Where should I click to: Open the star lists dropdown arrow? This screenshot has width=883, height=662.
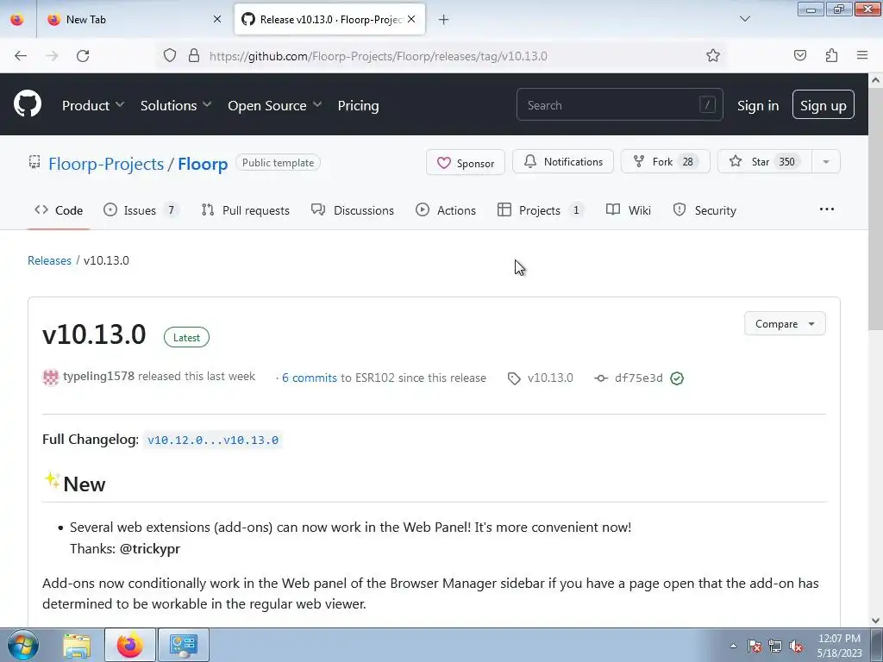[825, 161]
